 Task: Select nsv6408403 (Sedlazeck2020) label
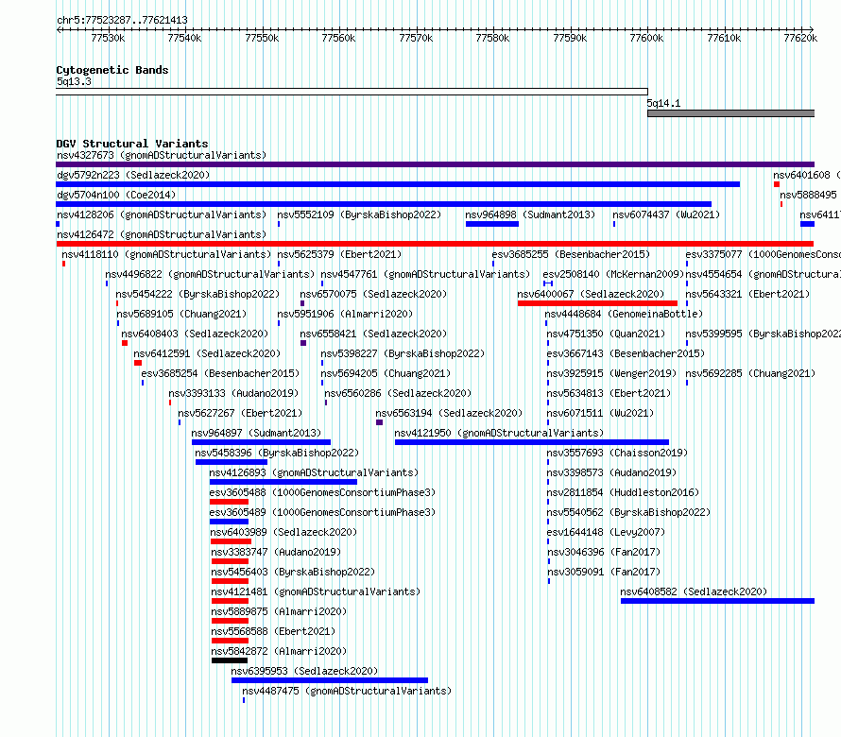195,334
